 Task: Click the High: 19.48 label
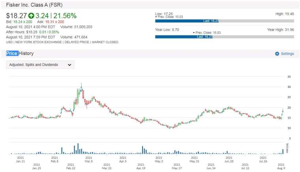coord(285,14)
